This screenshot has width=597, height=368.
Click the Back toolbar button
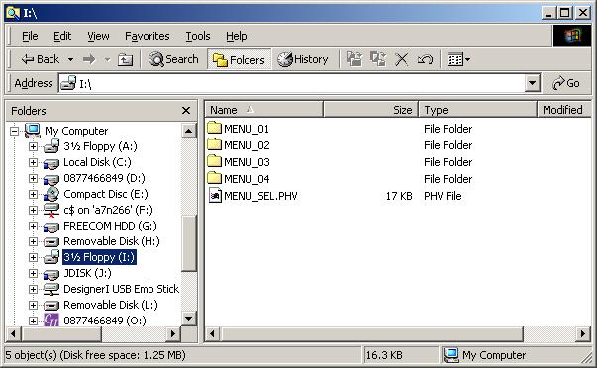[41, 59]
